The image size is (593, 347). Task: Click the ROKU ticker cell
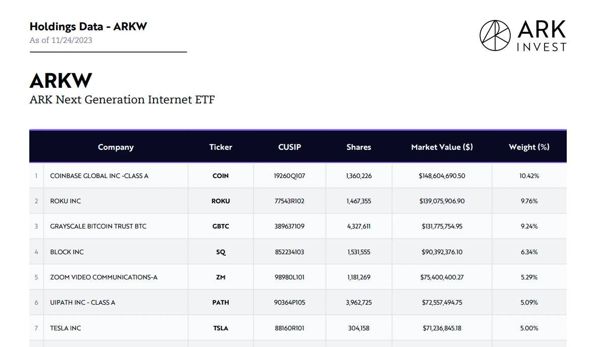click(x=221, y=201)
